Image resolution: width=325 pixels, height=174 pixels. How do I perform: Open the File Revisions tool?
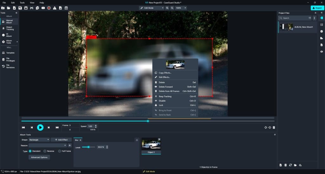coord(9,66)
